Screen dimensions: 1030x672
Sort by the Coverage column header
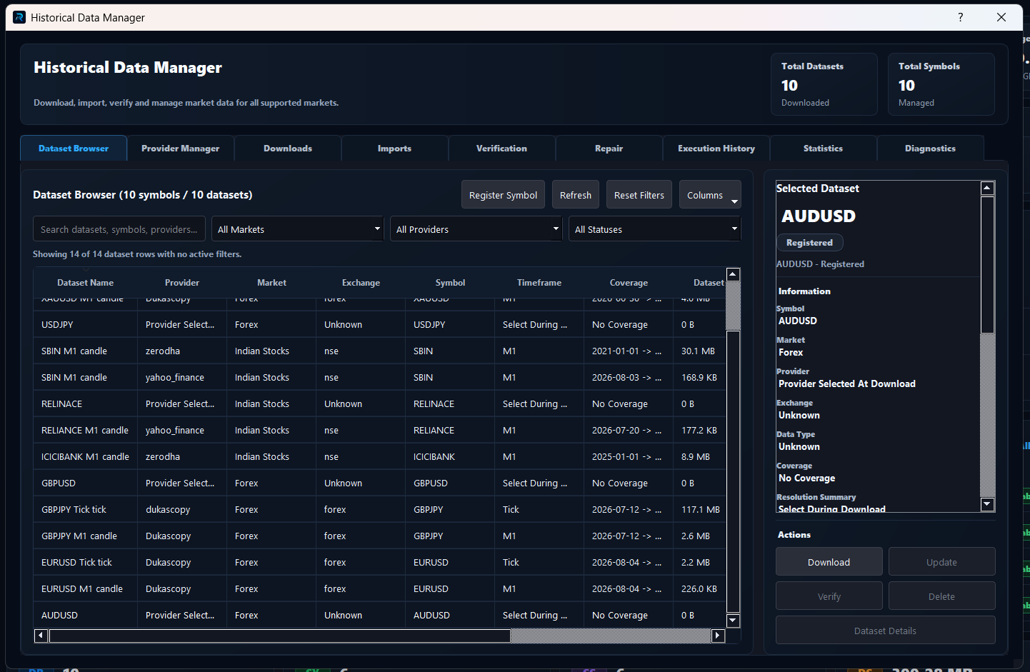(629, 283)
